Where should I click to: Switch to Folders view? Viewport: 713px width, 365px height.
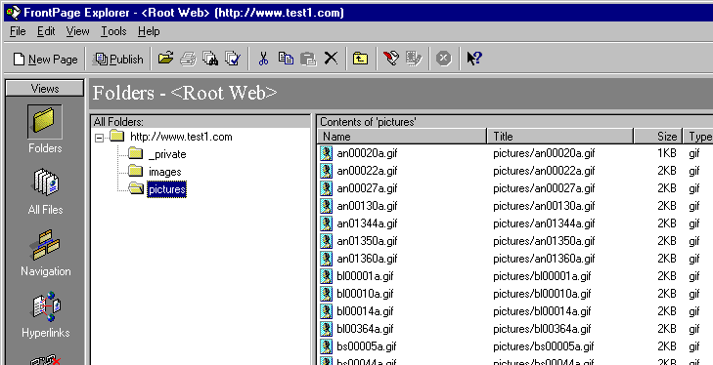45,130
